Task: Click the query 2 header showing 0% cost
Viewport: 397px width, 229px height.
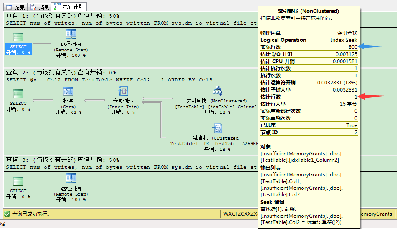Action: pyautogui.click(x=61, y=72)
